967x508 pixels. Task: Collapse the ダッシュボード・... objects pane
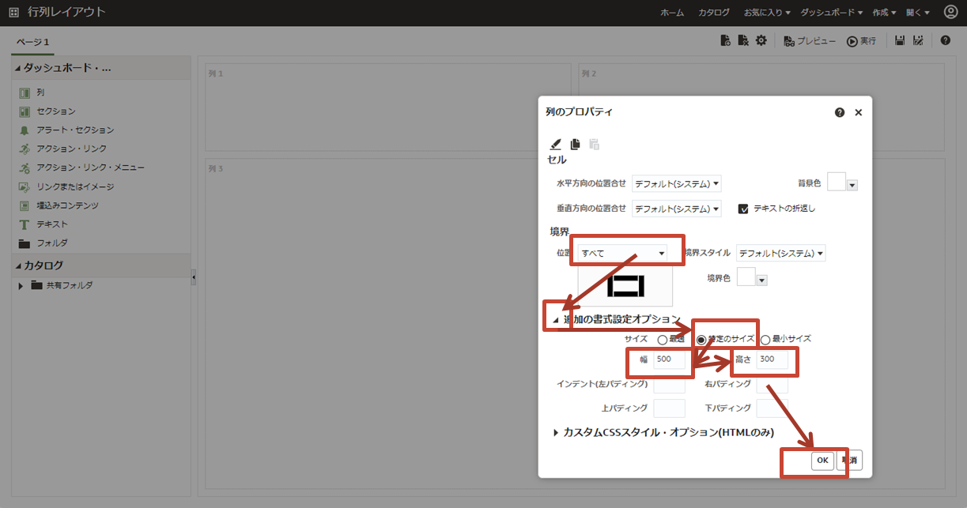point(18,68)
